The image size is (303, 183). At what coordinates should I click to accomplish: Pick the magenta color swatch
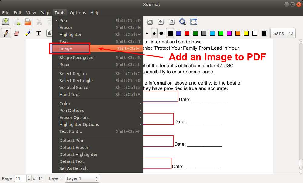click(229, 33)
